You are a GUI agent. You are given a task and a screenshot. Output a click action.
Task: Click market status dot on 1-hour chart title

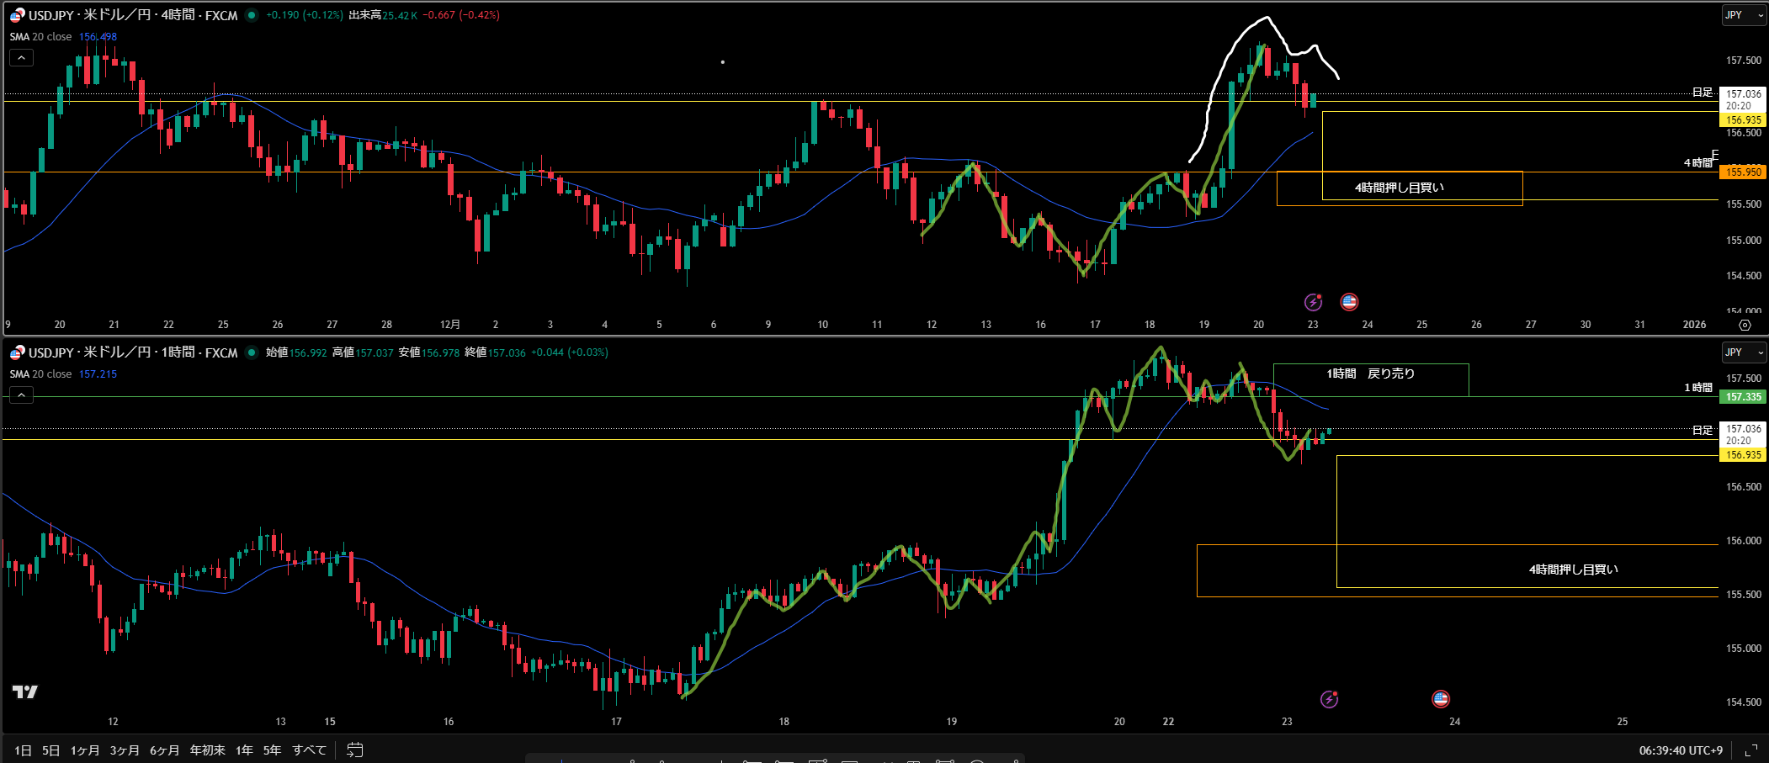(252, 352)
